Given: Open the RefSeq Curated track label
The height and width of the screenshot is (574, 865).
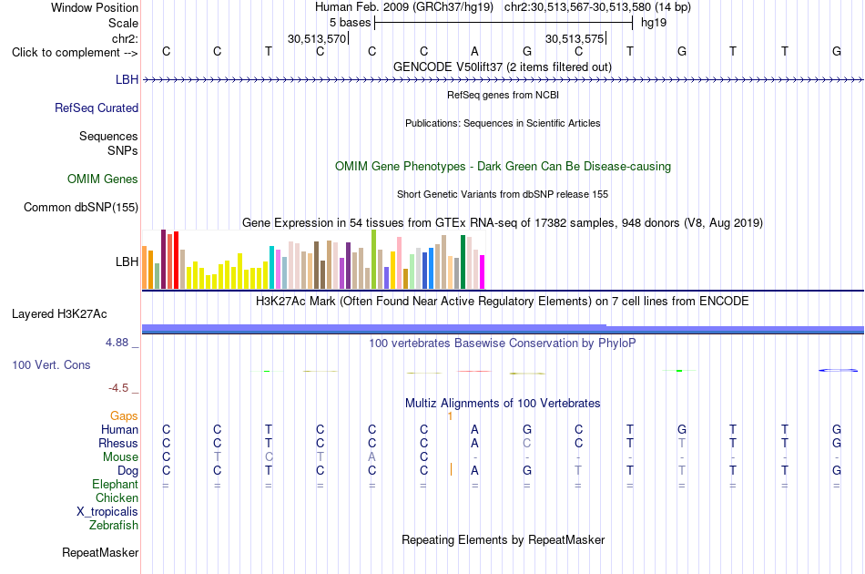Looking at the screenshot, I should (x=97, y=108).
